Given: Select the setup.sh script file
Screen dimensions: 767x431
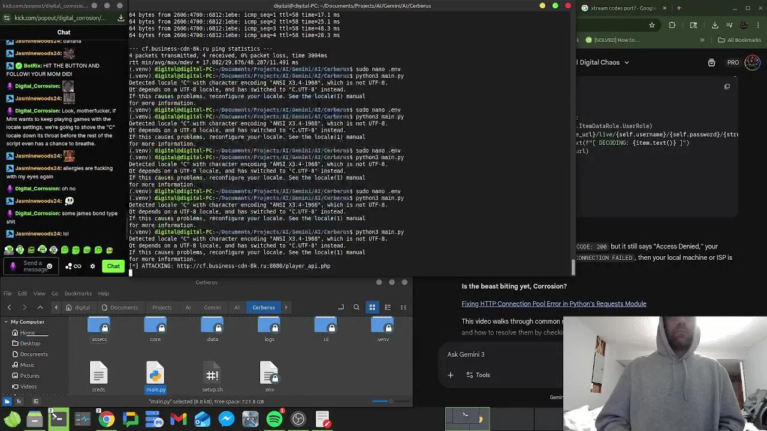Looking at the screenshot, I should click(212, 377).
